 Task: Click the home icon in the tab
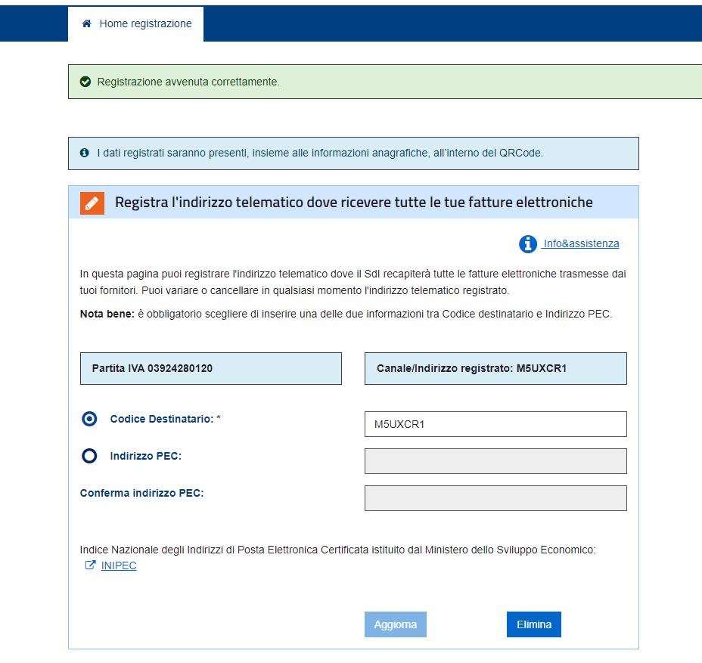(x=87, y=23)
